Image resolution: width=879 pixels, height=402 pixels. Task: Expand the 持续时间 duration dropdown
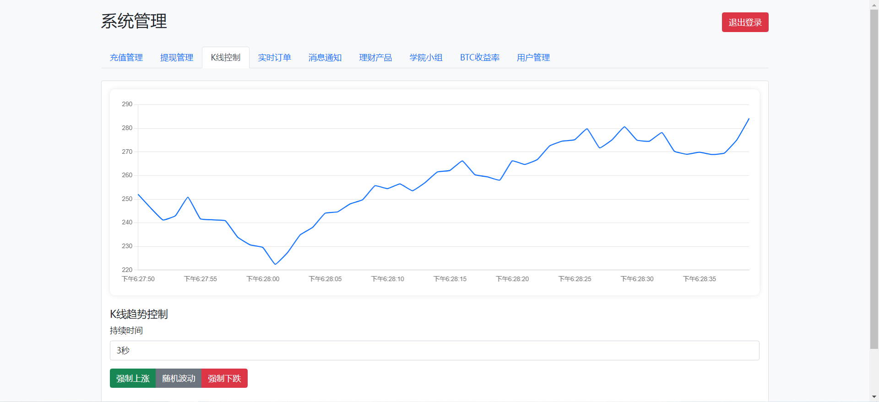tap(434, 350)
